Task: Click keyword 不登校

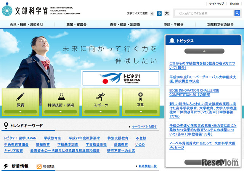Action: coord(141,138)
